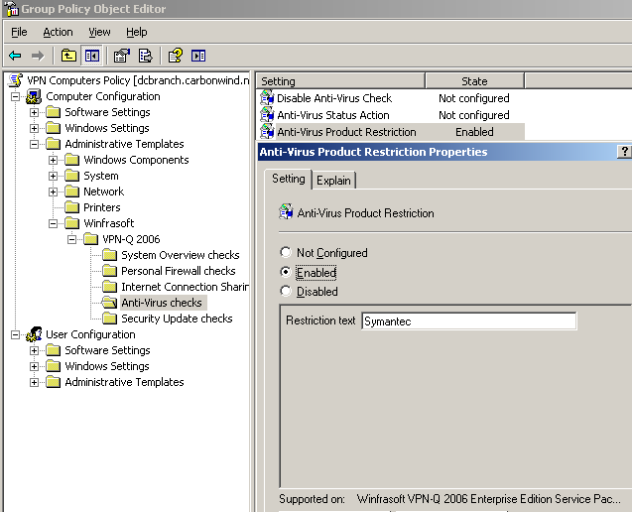Click the Security Update checks folder icon
The width and height of the screenshot is (632, 512).
pos(109,319)
